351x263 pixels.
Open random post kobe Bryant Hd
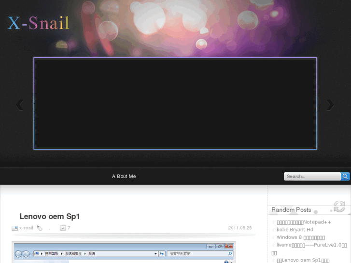295,230
